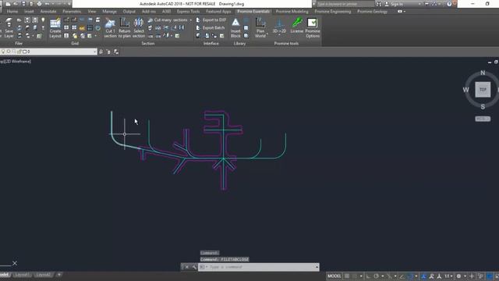Click the Help question mark icon
Image resolution: width=499 pixels, height=281 pixels.
(x=449, y=4)
